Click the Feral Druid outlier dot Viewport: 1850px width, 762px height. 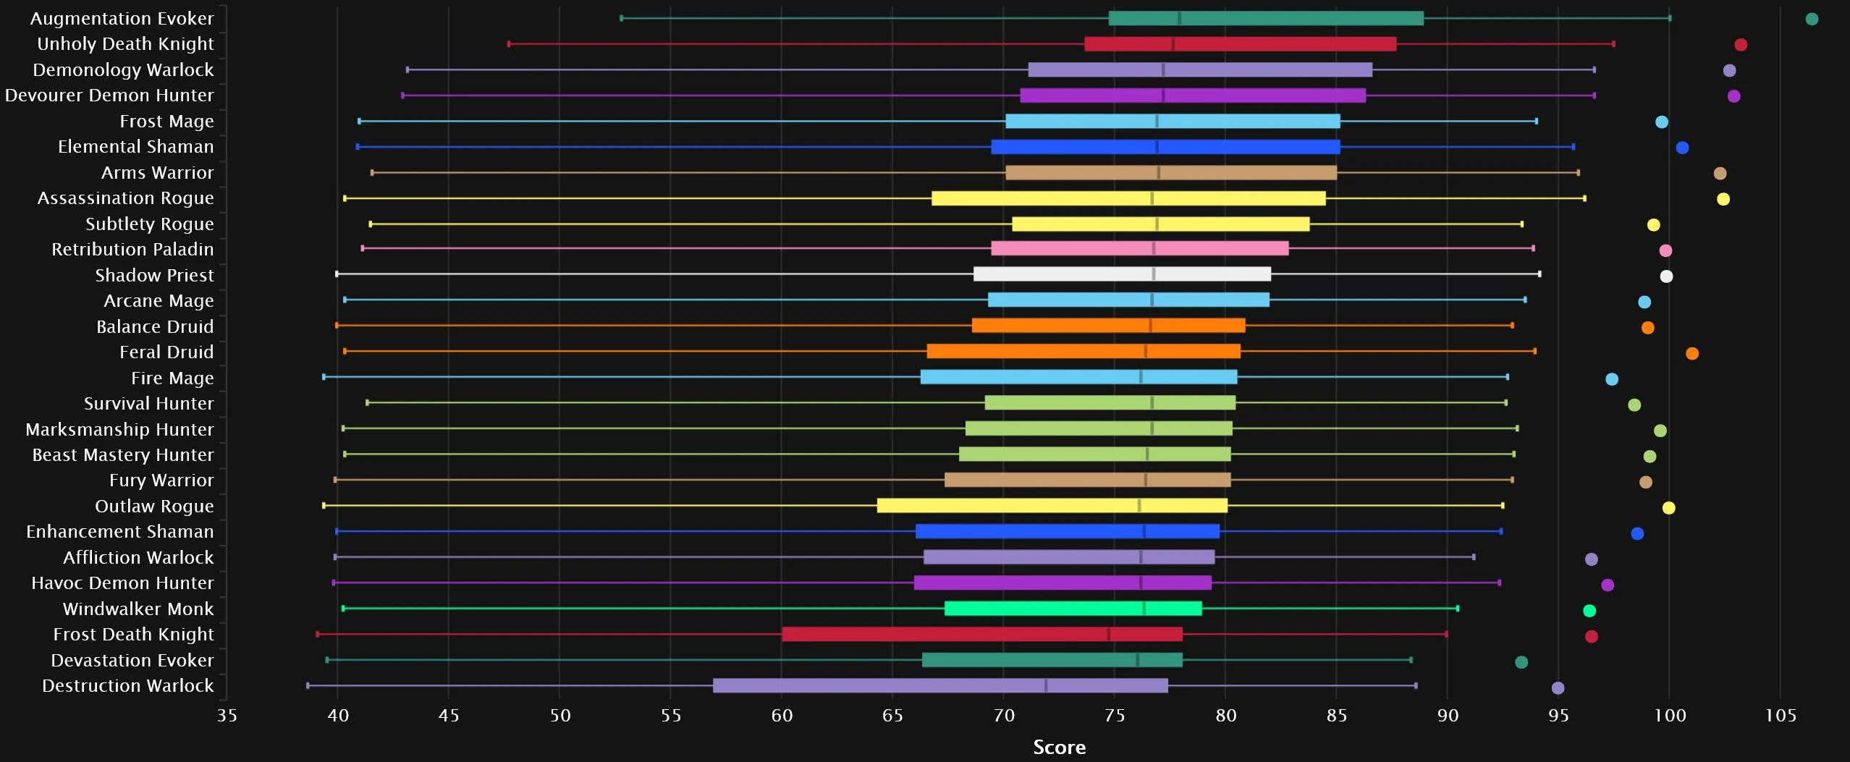pos(1691,354)
